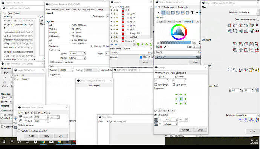Viewport: 260px width, 149px height.
Task: Click the Too much ink red circle icon
Action: click(x=161, y=47)
